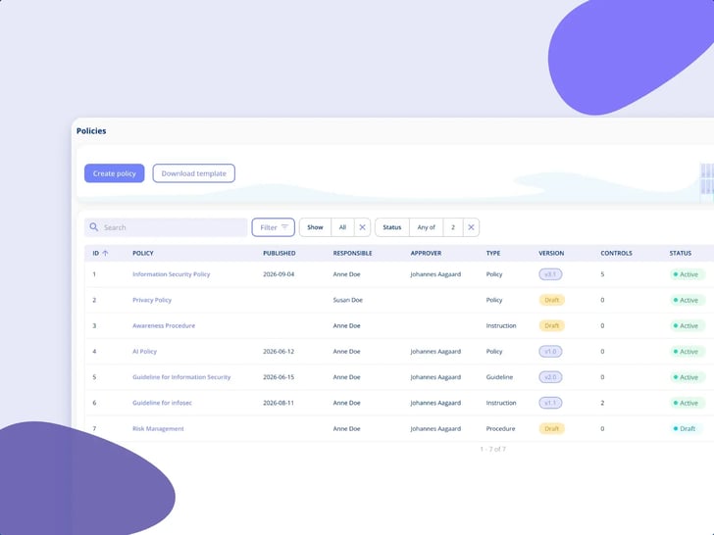This screenshot has height=535, width=714.
Task: Sort by the PUBLISHED column header
Action: coord(280,254)
